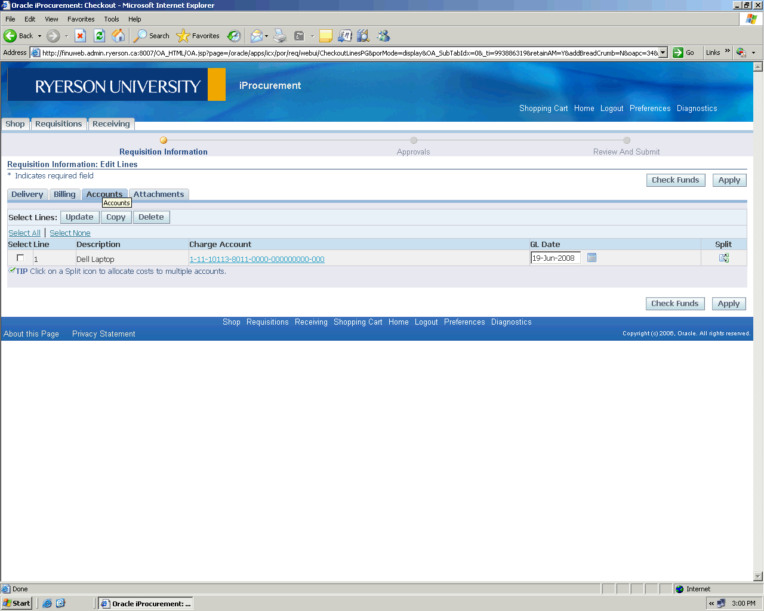Tick the checkbox for line 1
The height and width of the screenshot is (611, 764).
20,258
